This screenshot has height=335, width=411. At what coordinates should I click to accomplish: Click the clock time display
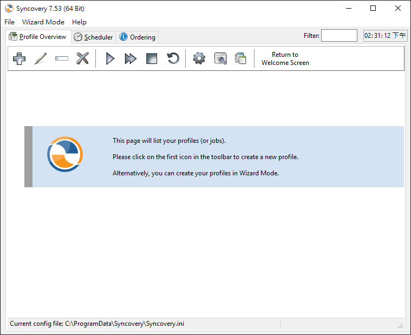coord(385,35)
